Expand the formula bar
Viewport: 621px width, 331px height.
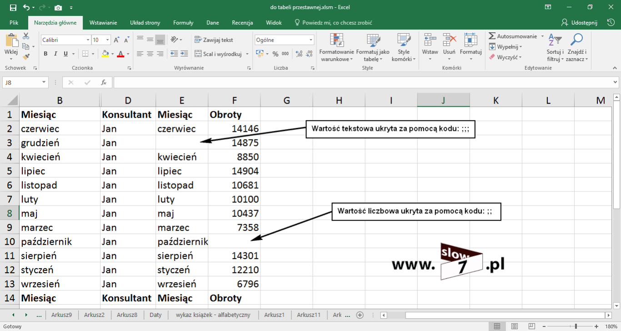616,82
